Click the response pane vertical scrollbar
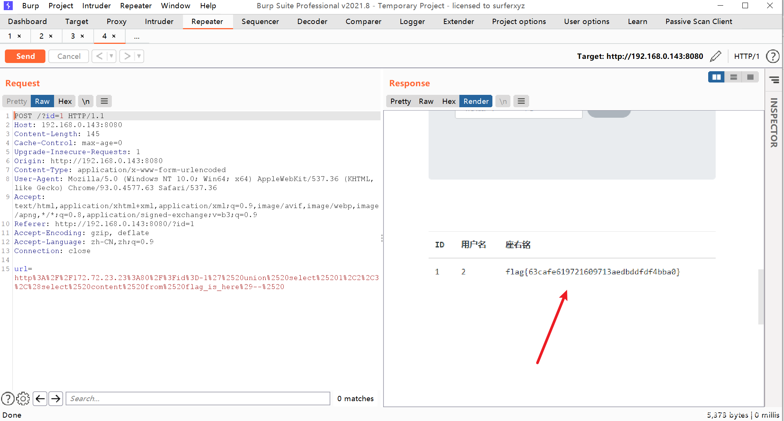This screenshot has height=421, width=784. (x=761, y=296)
